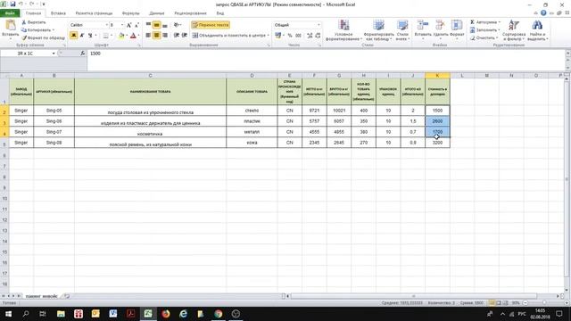Open the Файл (File) tab
Screen dimensions: 571x321
click(10, 13)
